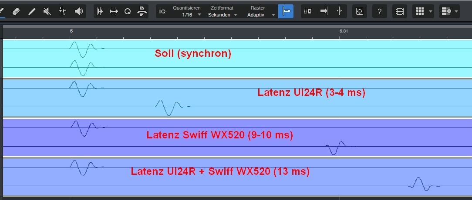
Task: Open the Quantisieren 1/16 dropdown
Action: (x=187, y=15)
